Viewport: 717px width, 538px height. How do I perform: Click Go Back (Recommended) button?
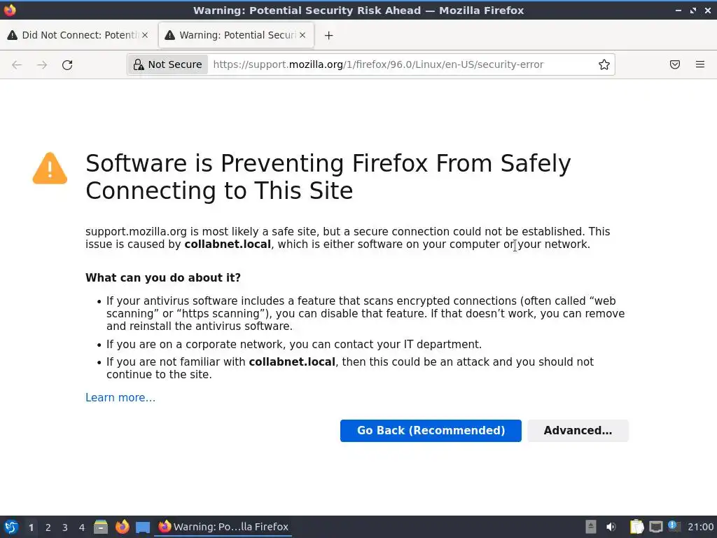click(431, 431)
